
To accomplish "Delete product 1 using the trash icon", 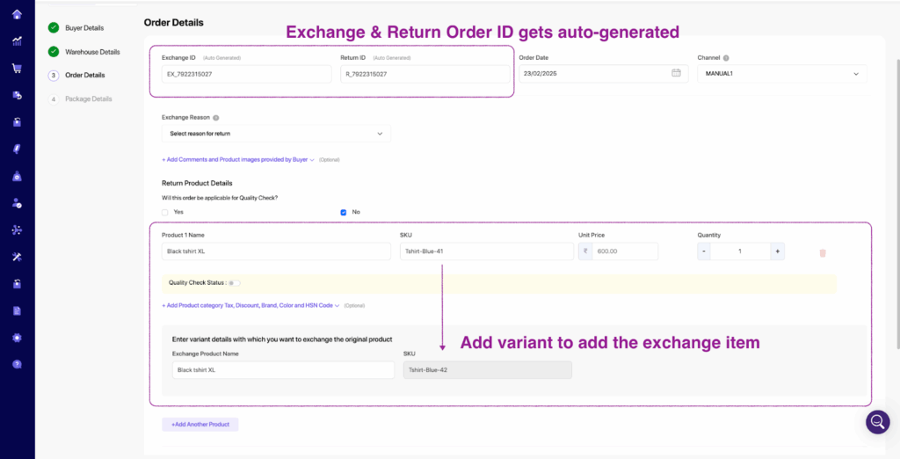I will tap(823, 253).
